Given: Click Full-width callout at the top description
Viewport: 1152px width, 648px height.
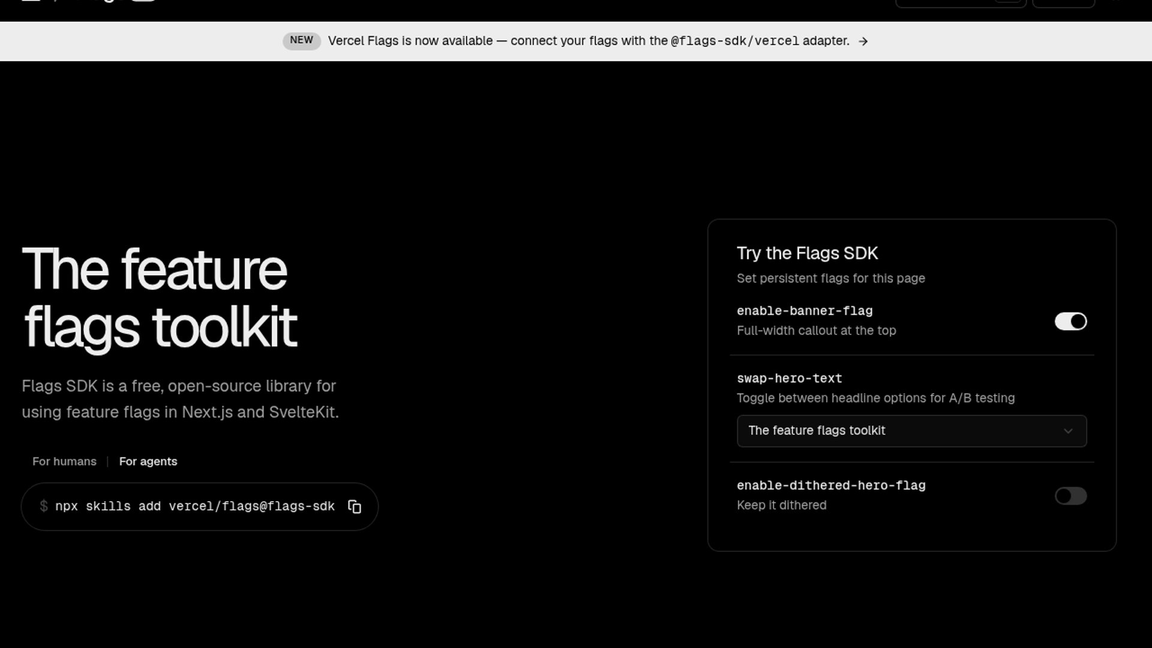Looking at the screenshot, I should [816, 331].
